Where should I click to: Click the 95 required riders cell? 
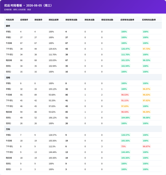coord(21,95)
